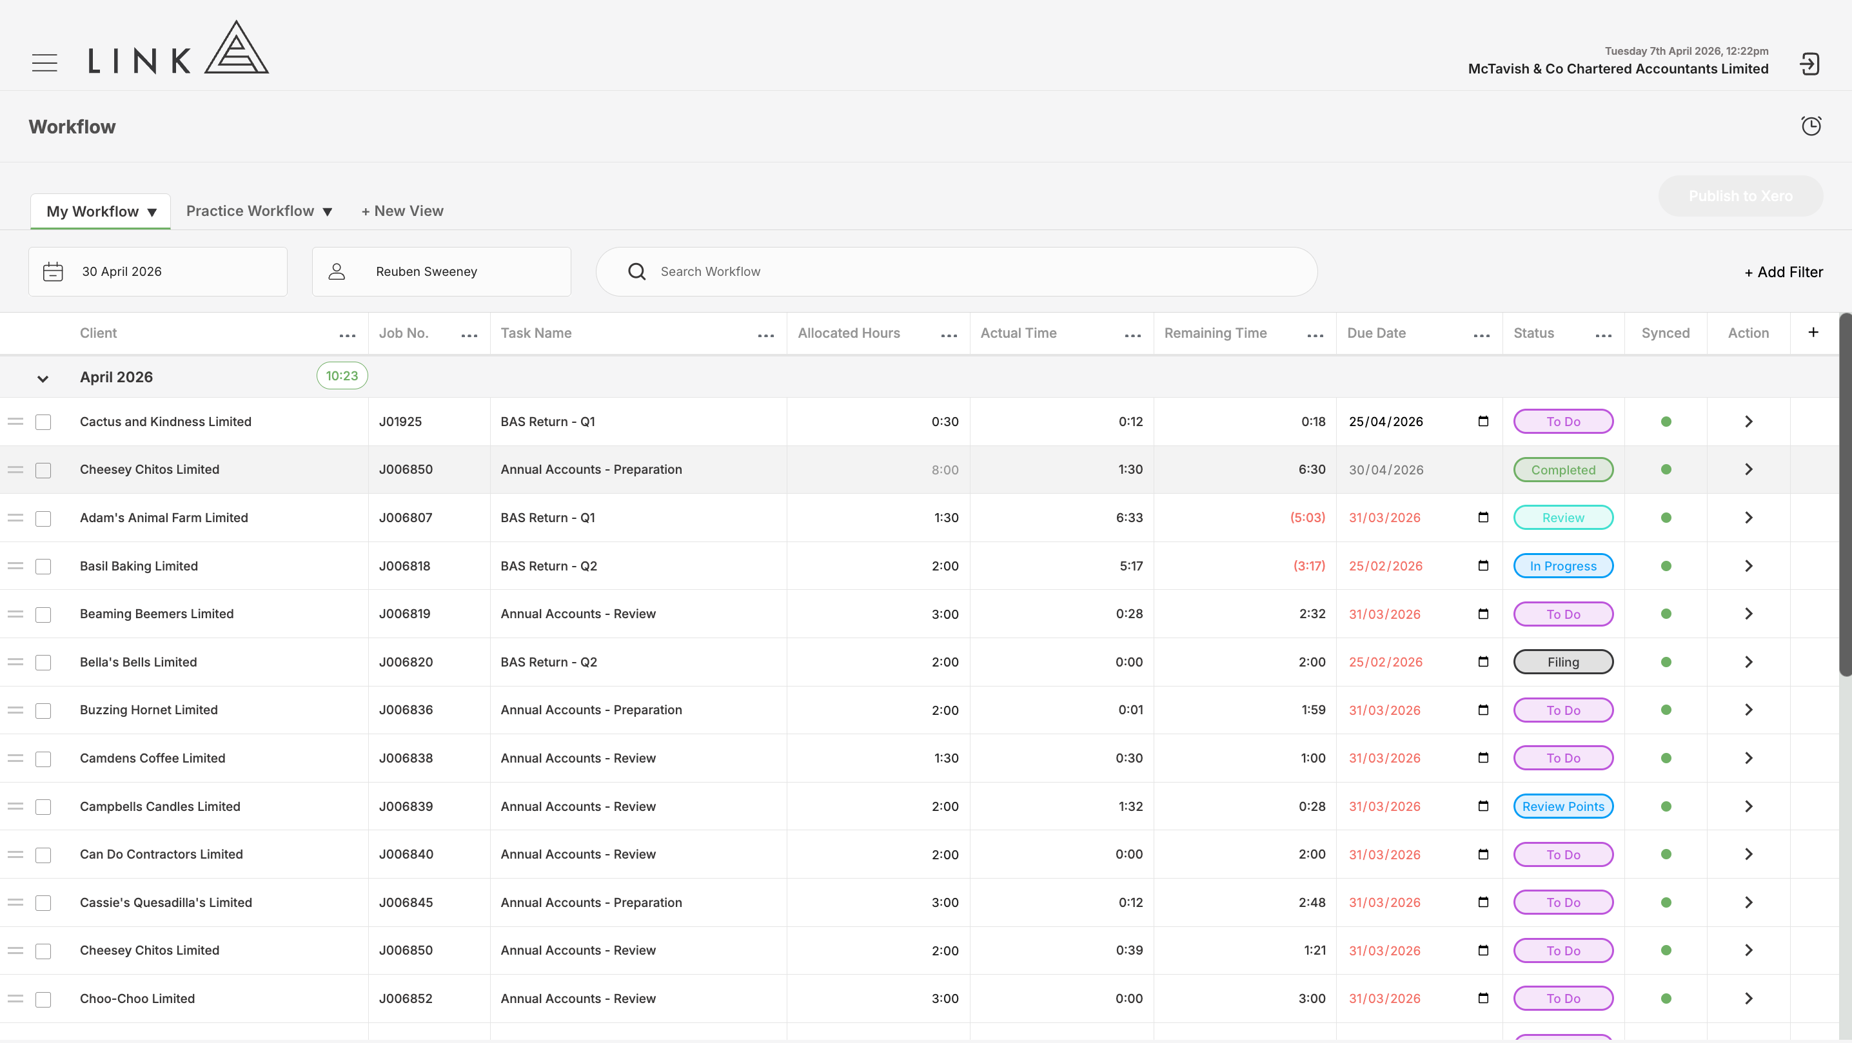
Task: Tick checkbox for Cactus and Kindness Limited
Action: pos(43,422)
